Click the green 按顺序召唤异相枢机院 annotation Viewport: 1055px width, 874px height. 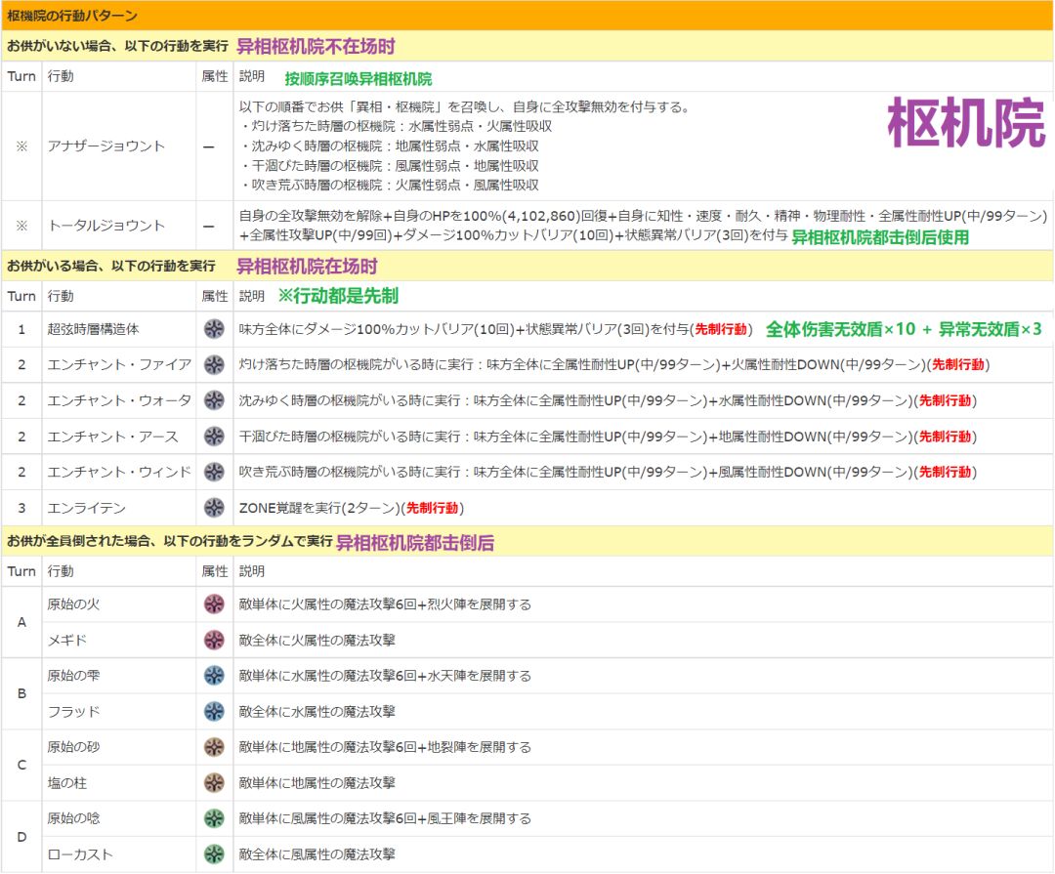coord(358,78)
